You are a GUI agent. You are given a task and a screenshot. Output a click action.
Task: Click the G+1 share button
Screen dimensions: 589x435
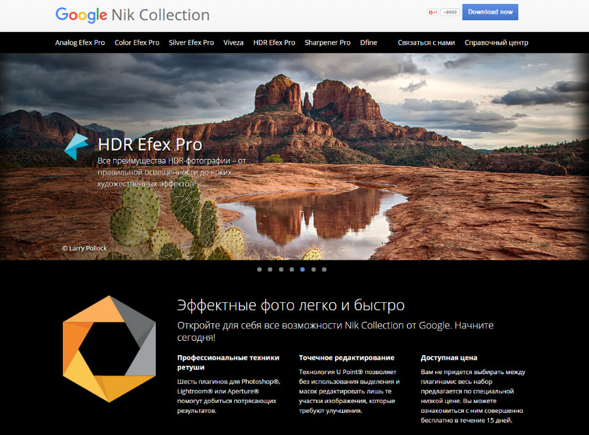[433, 12]
